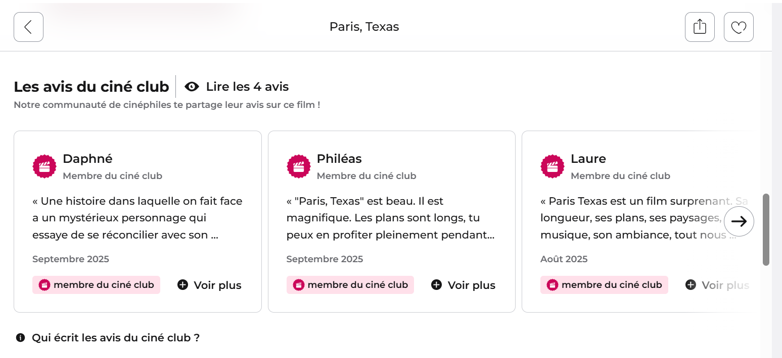Click membre du ciné club tag on Philéas's card
This screenshot has height=358, width=782.
tap(350, 285)
